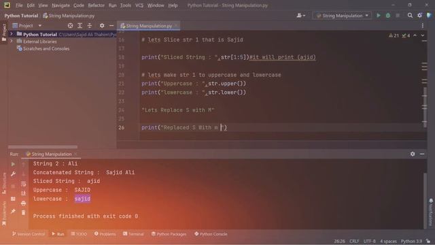Open Search Everywhere magnifier icon

tap(410, 16)
